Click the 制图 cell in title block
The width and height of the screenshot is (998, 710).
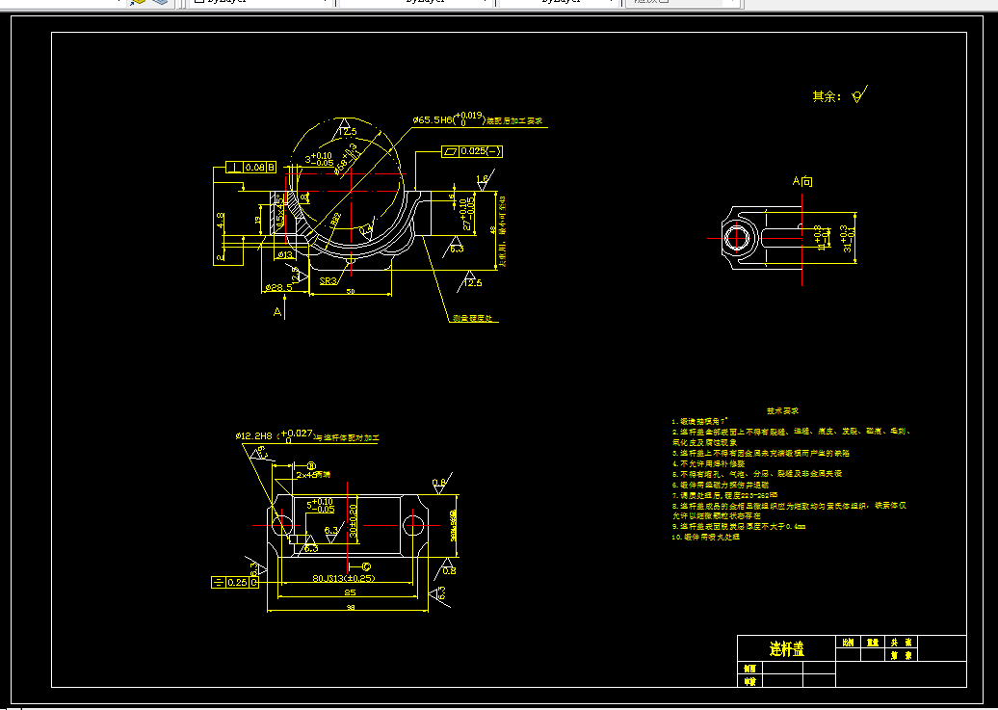tap(749, 668)
